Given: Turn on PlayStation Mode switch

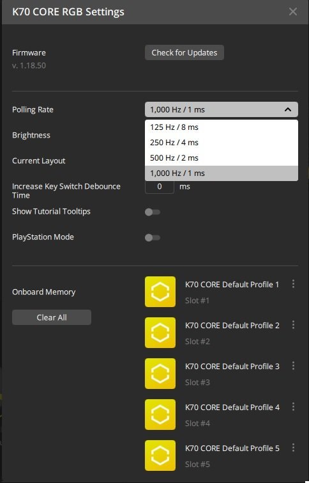Looking at the screenshot, I should coord(153,237).
